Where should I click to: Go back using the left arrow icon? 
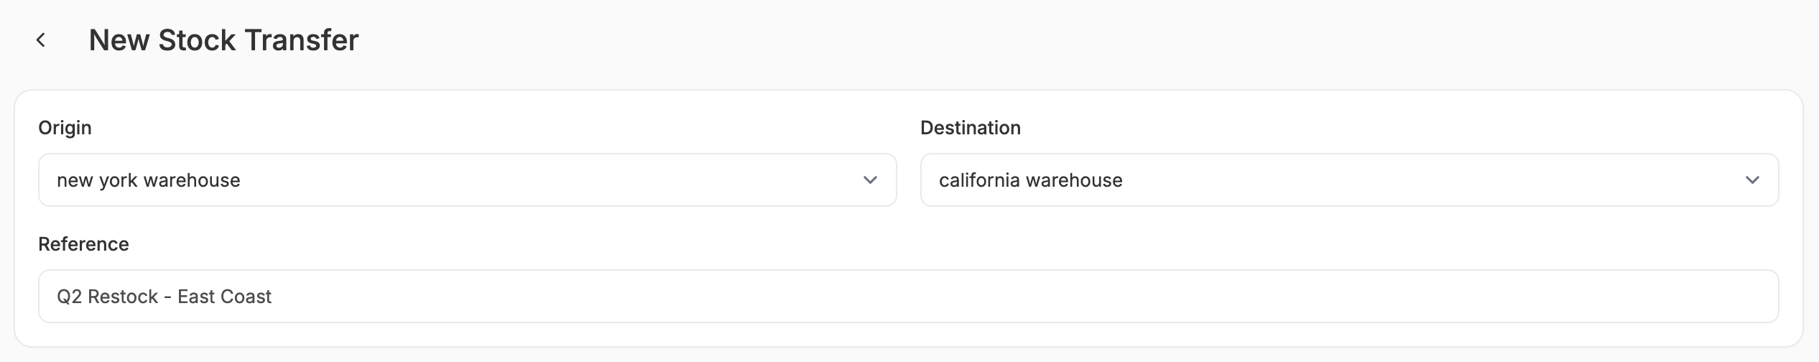coord(41,40)
